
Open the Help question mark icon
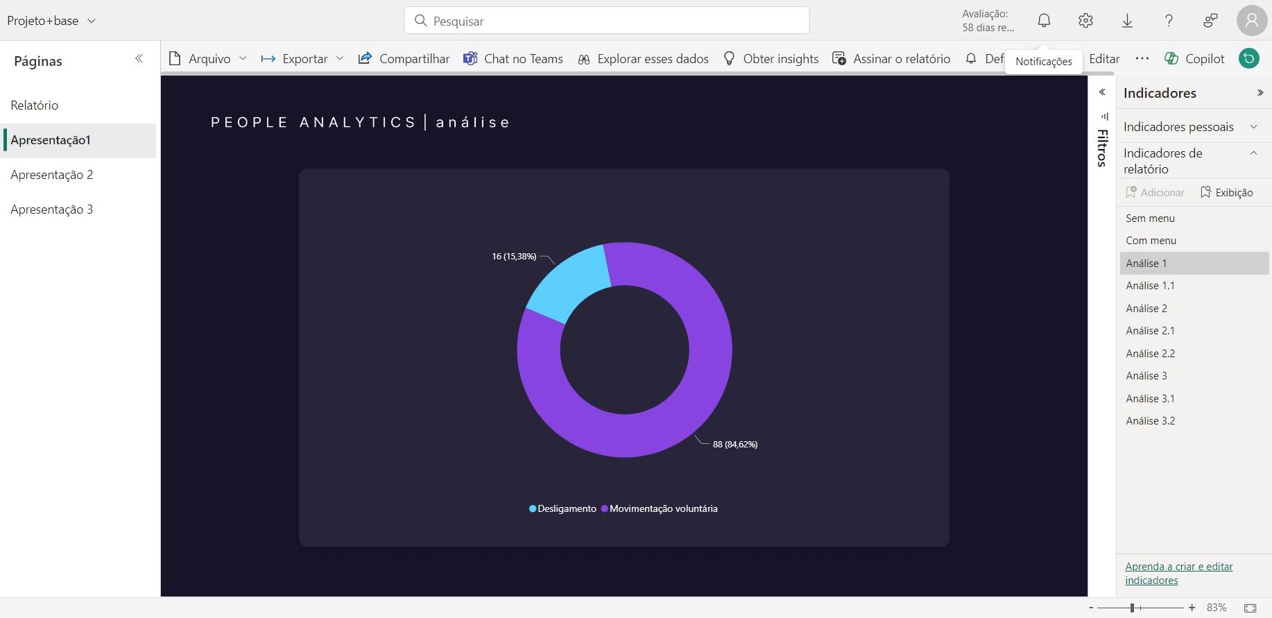pyautogui.click(x=1169, y=21)
